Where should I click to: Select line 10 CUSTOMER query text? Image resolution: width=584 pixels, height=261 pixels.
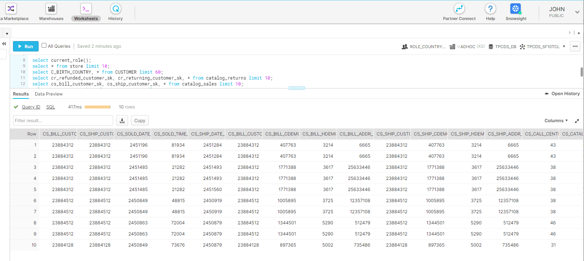[98, 72]
